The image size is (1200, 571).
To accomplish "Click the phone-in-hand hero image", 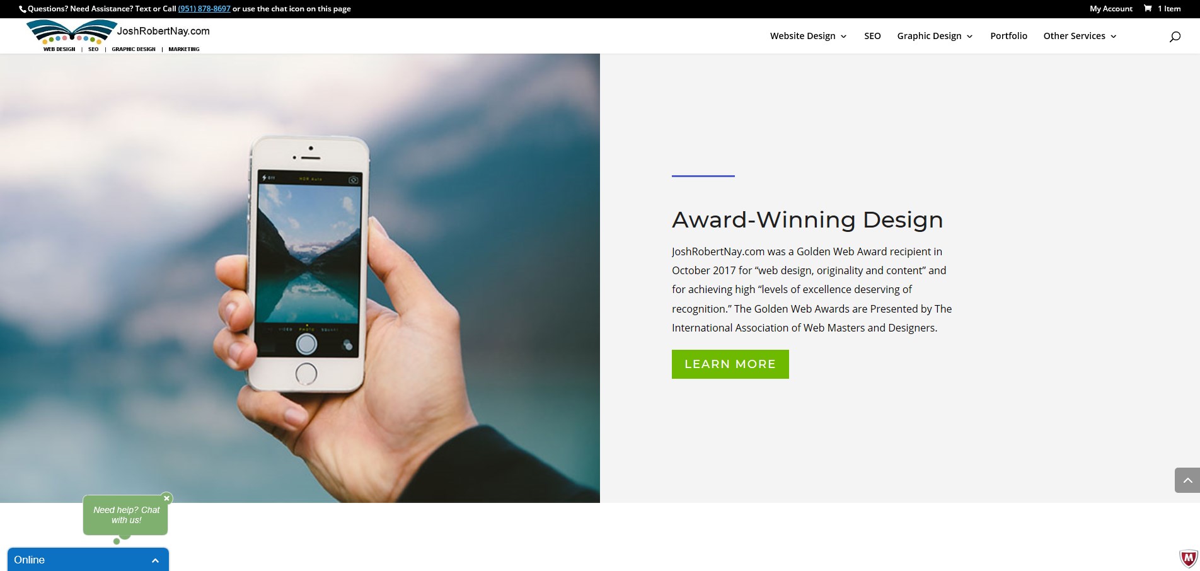I will [300, 278].
